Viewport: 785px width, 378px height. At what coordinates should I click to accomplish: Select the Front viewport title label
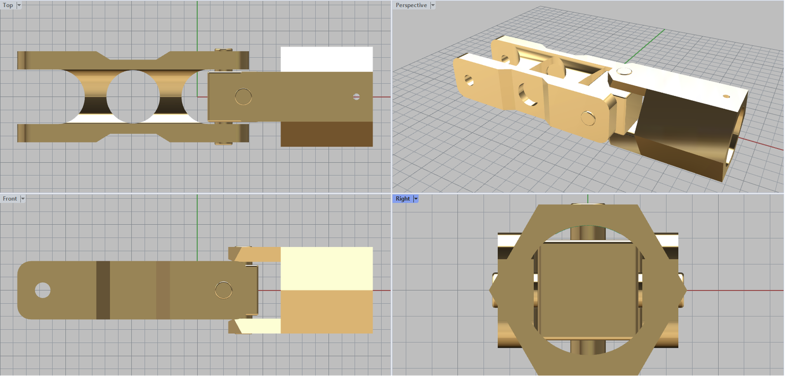(x=9, y=199)
